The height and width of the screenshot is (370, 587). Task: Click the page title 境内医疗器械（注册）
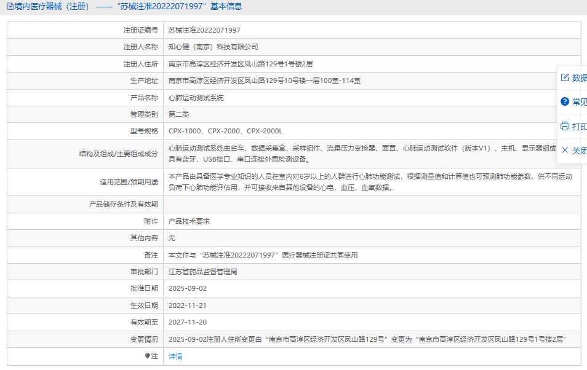coord(52,6)
